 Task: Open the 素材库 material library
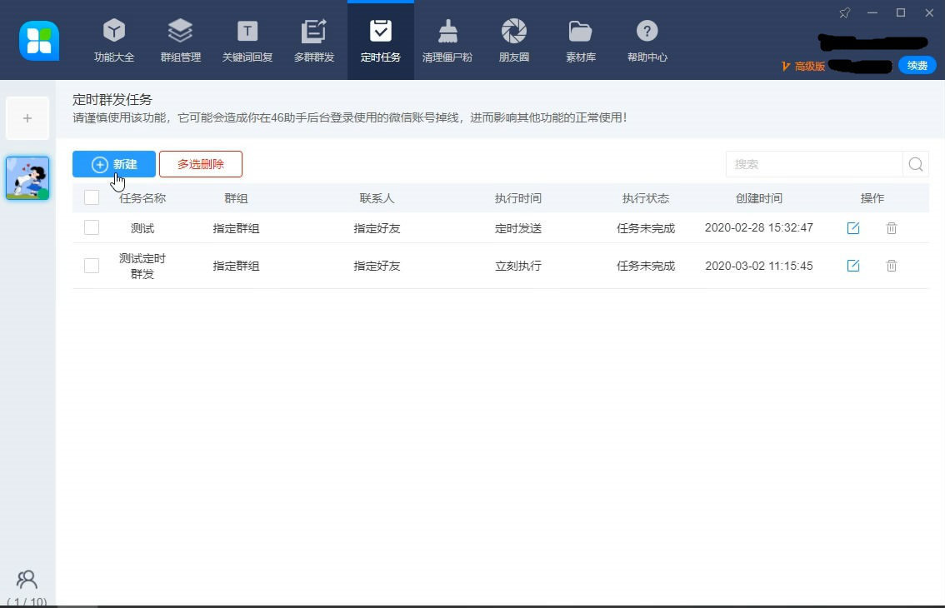[x=580, y=40]
